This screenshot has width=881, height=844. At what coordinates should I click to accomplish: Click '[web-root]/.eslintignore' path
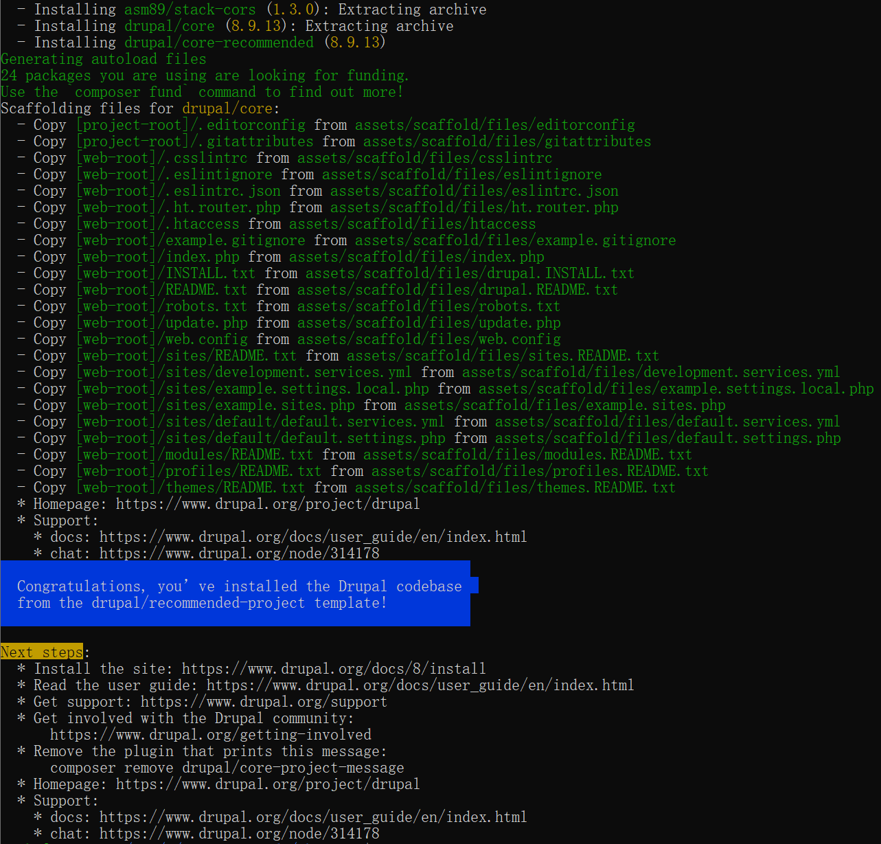174,174
